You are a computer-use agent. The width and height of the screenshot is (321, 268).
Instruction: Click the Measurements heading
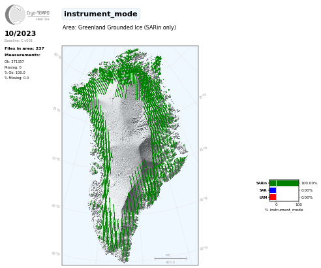pos(22,55)
